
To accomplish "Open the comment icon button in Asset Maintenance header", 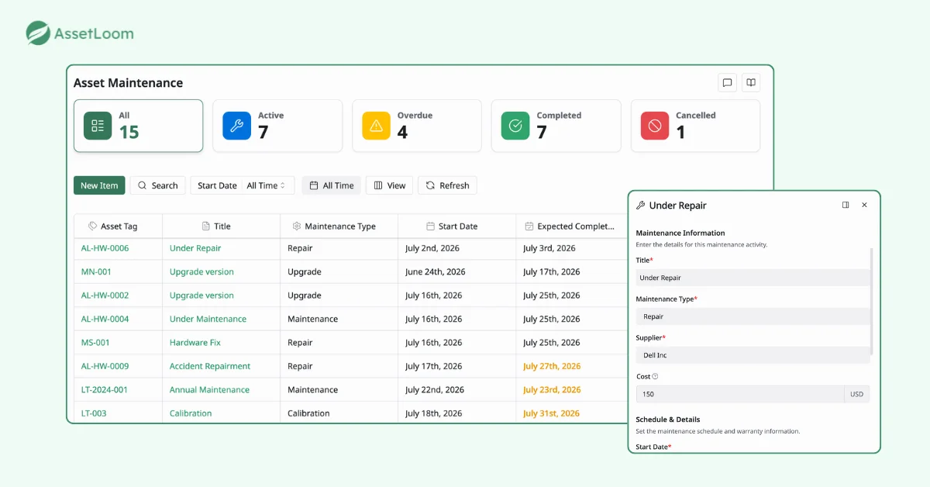I will coord(727,83).
